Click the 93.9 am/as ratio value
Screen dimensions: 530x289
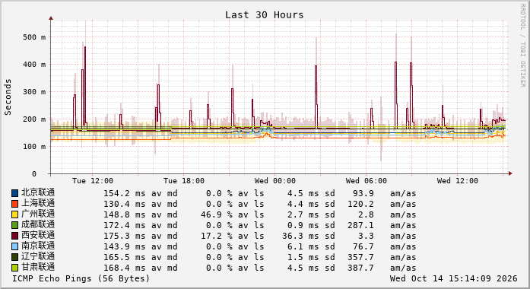(363, 193)
